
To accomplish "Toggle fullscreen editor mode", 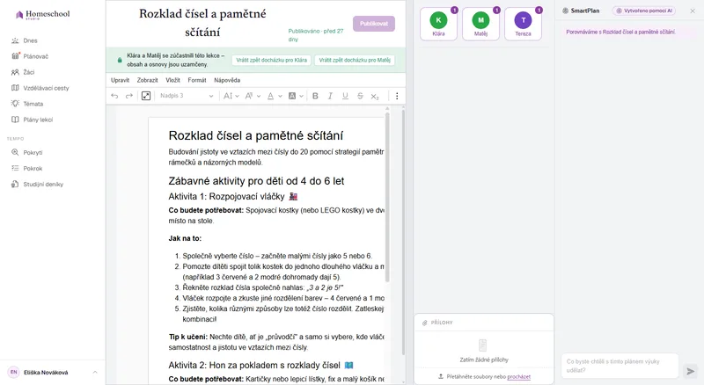I will point(146,96).
